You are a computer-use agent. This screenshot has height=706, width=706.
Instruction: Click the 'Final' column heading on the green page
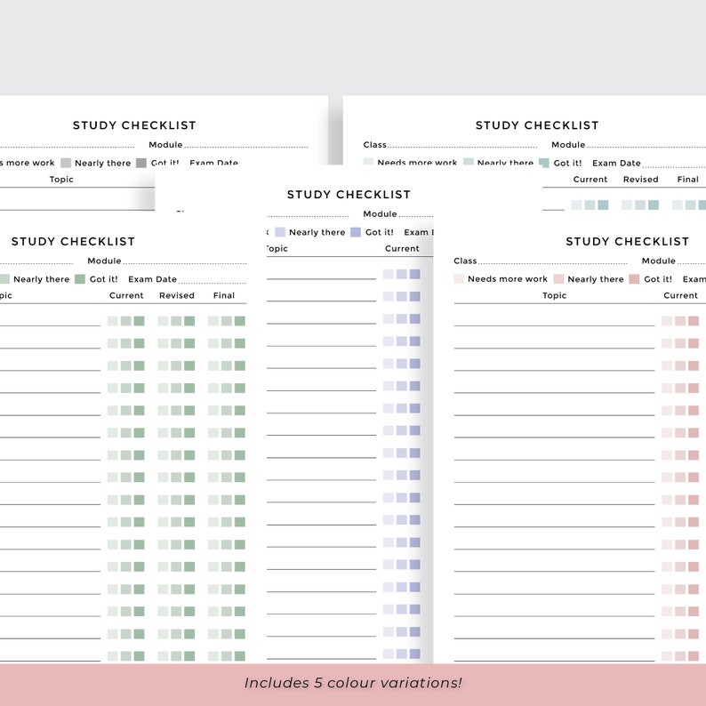click(224, 295)
